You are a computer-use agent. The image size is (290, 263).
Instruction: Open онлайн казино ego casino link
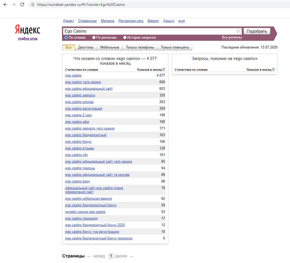85,212
